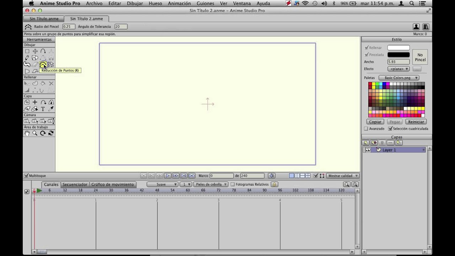Choose the Scatter Brush triangles tool
The height and width of the screenshot is (256, 455).
(51, 65)
